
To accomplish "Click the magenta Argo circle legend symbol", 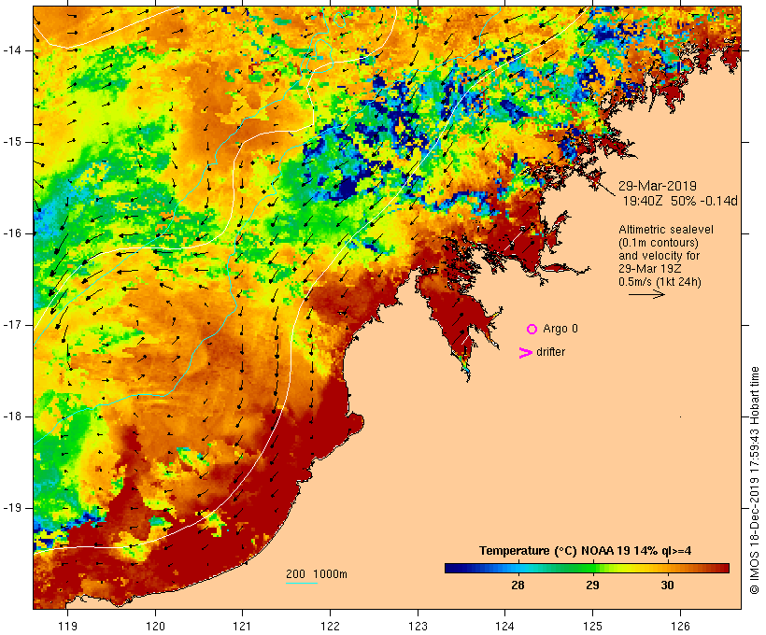I will (x=532, y=330).
